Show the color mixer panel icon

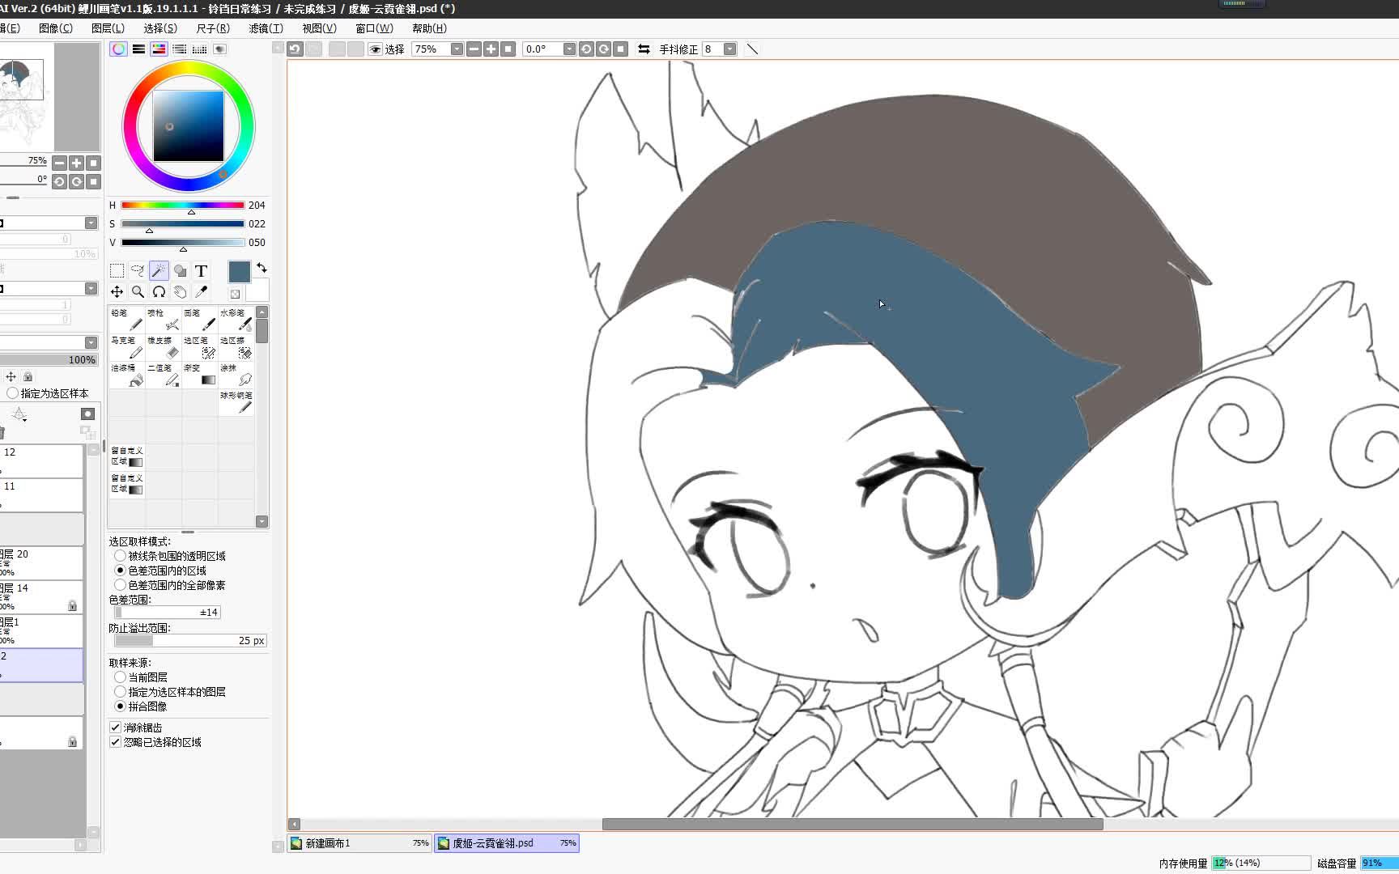(179, 49)
